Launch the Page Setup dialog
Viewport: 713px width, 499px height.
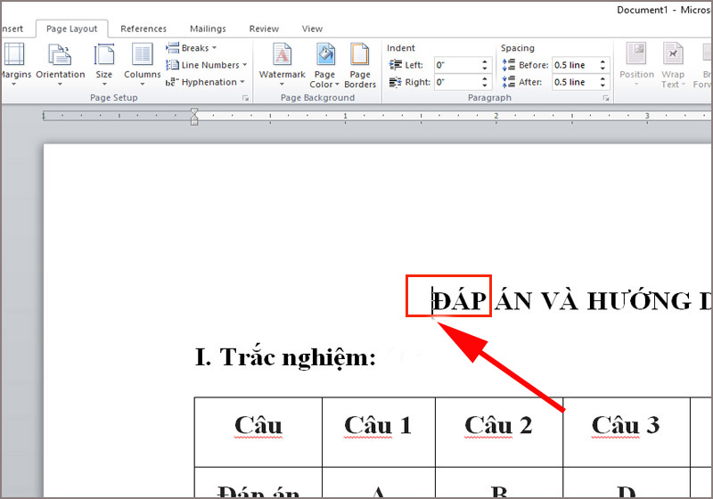click(x=246, y=98)
